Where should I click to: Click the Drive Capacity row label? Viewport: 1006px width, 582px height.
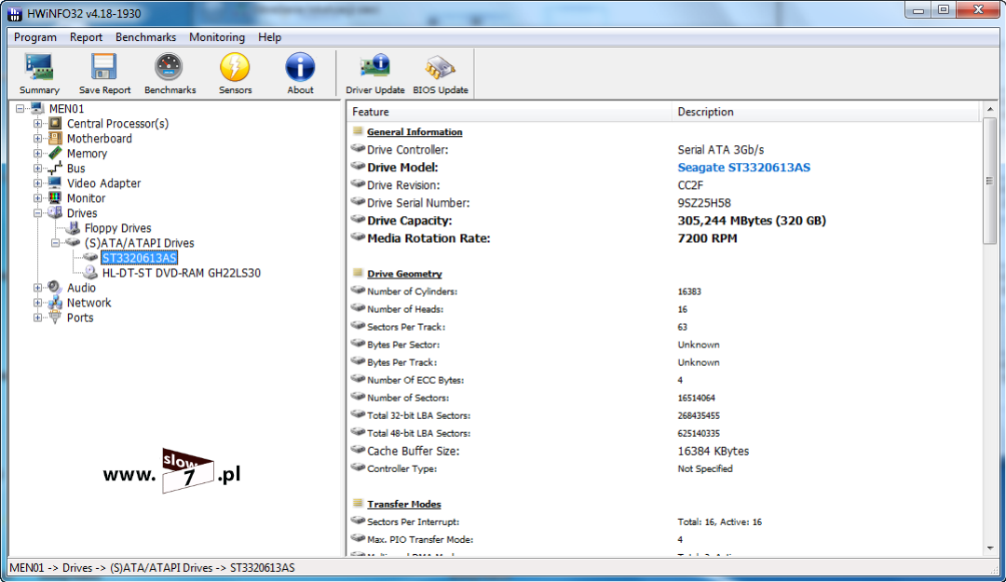(x=409, y=221)
